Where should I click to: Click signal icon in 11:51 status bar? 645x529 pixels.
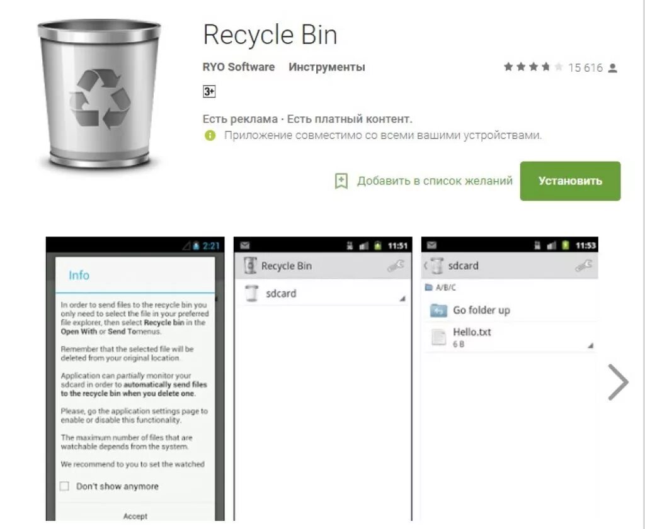tap(363, 246)
